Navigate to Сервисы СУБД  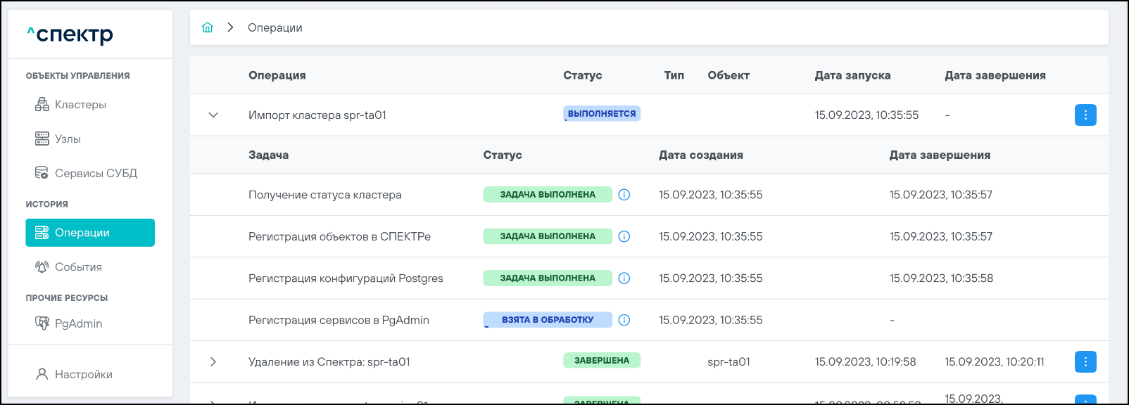[96, 173]
